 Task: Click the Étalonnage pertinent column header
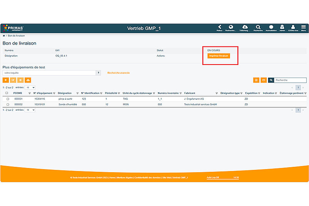tap(291, 93)
